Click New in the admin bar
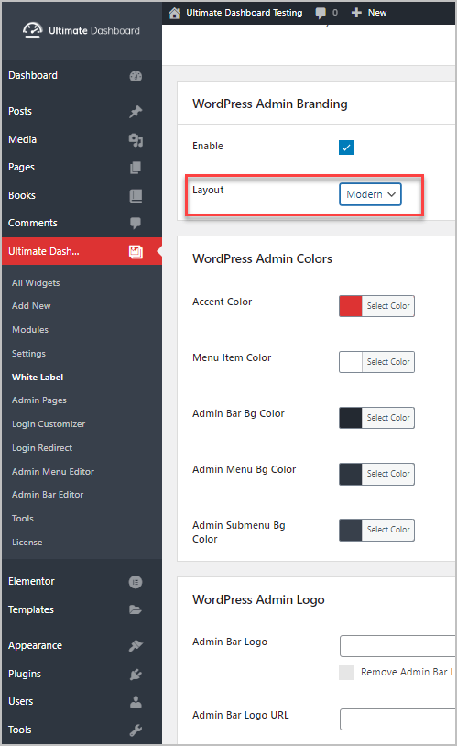457x746 pixels. tap(377, 13)
